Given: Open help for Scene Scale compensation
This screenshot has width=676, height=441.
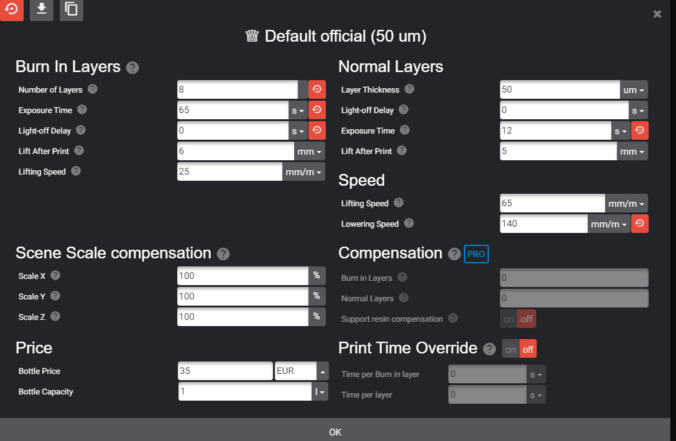Looking at the screenshot, I should [223, 254].
